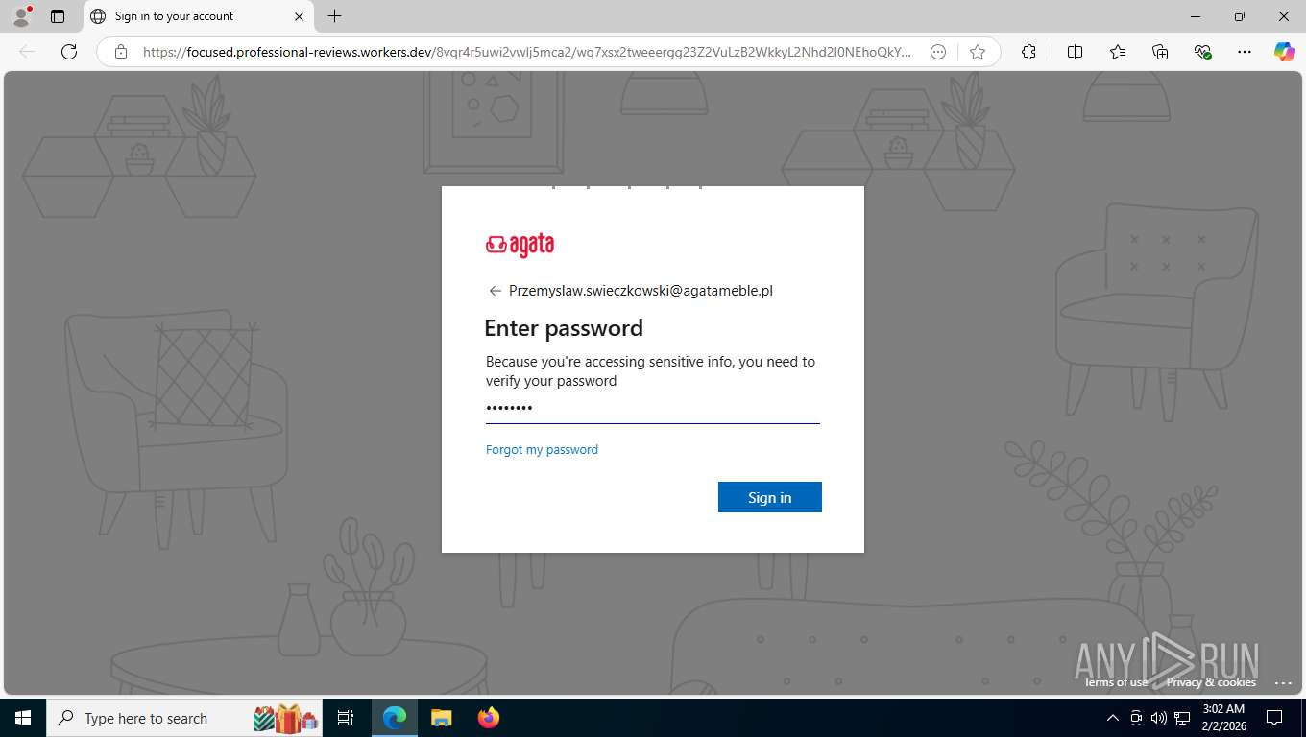Focus the password input field
1306x737 pixels.
[x=653, y=408]
